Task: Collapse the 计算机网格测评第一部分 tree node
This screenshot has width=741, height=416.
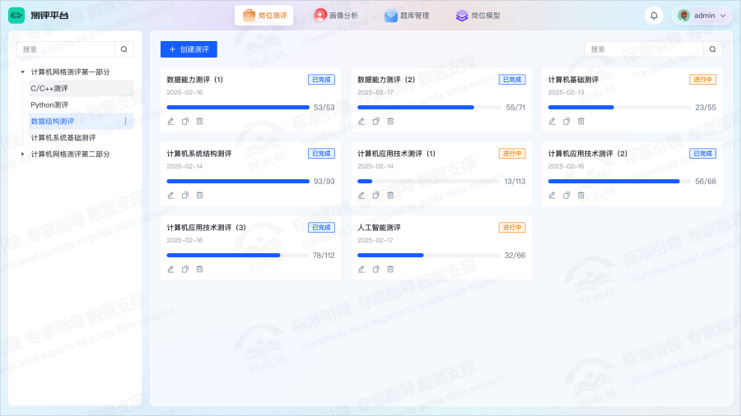Action: click(22, 72)
